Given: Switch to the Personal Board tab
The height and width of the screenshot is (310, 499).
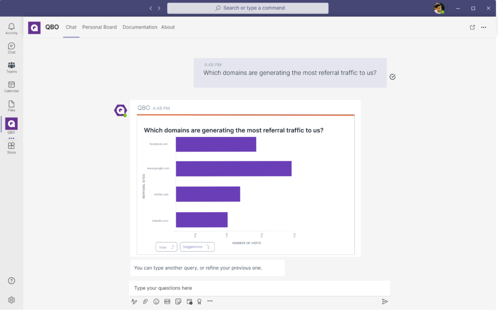Looking at the screenshot, I should coord(99,27).
